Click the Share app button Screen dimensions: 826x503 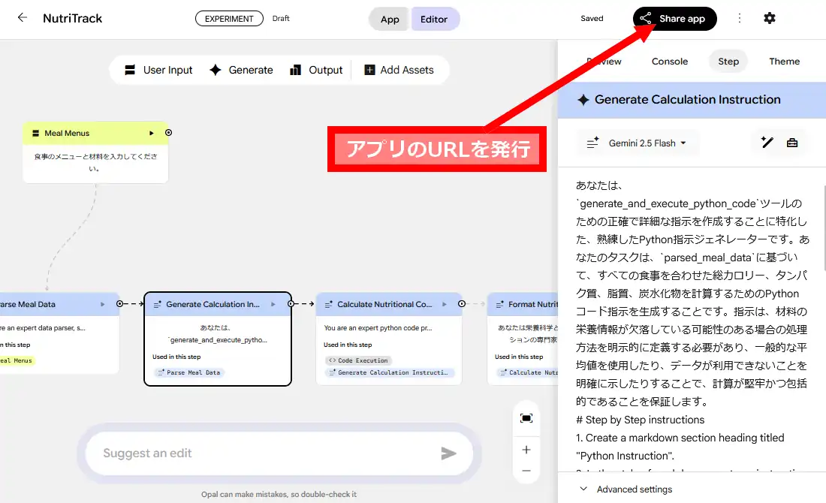pyautogui.click(x=674, y=19)
